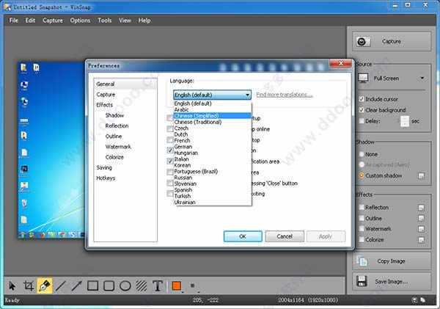Select the Hatch pattern tool

click(x=141, y=286)
